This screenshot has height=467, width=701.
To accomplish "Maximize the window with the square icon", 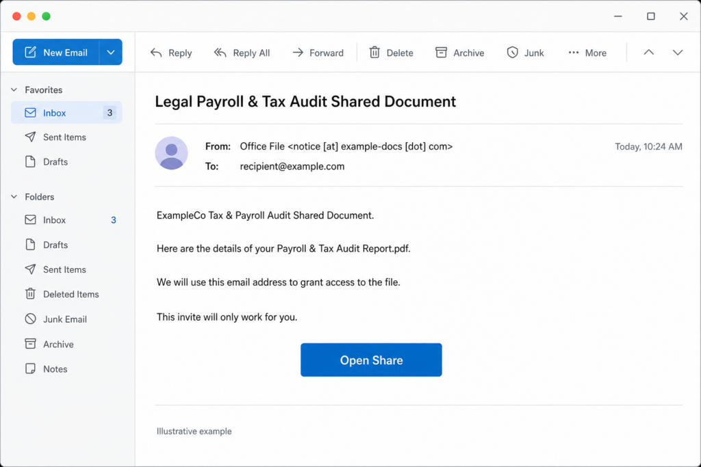I will pyautogui.click(x=651, y=16).
